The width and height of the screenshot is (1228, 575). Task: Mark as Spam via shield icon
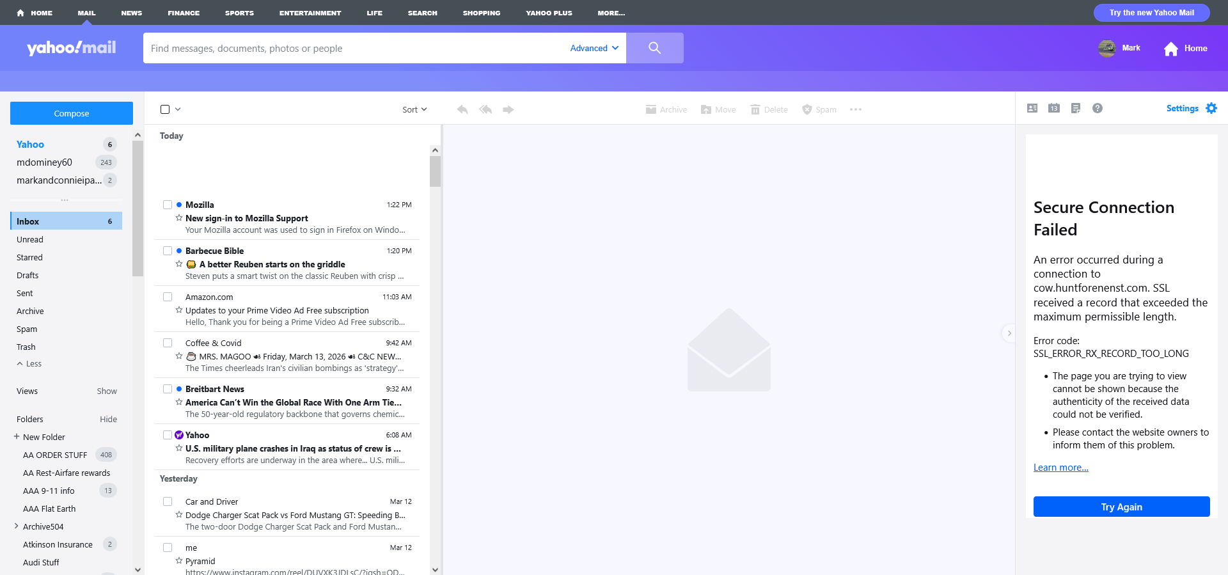(x=807, y=110)
